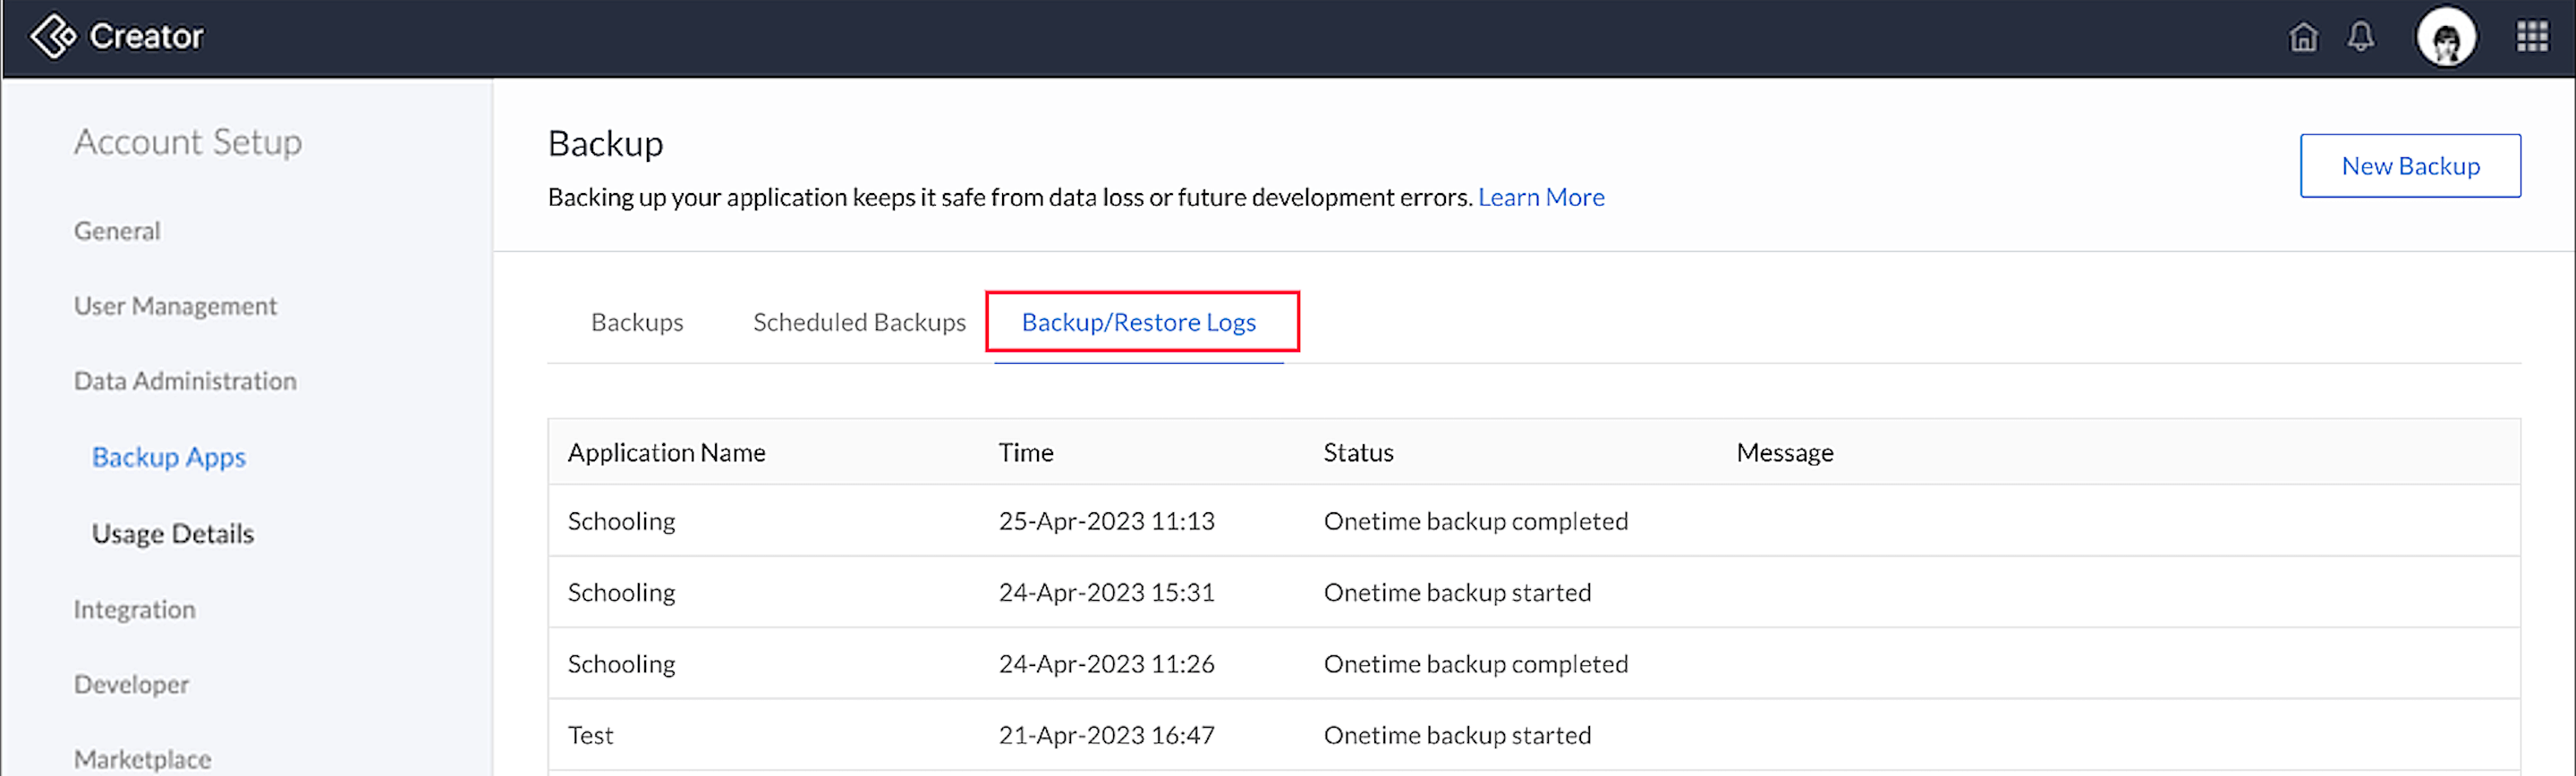Switch to Scheduled Backups tab

(x=859, y=323)
